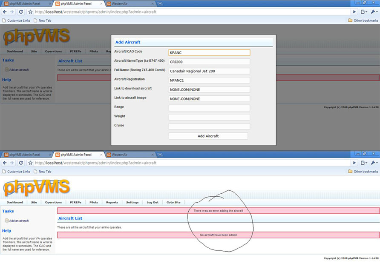Click the New Tab bookmark in the upper browser
Image resolution: width=380 pixels, height=264 pixels.
tap(43, 20)
